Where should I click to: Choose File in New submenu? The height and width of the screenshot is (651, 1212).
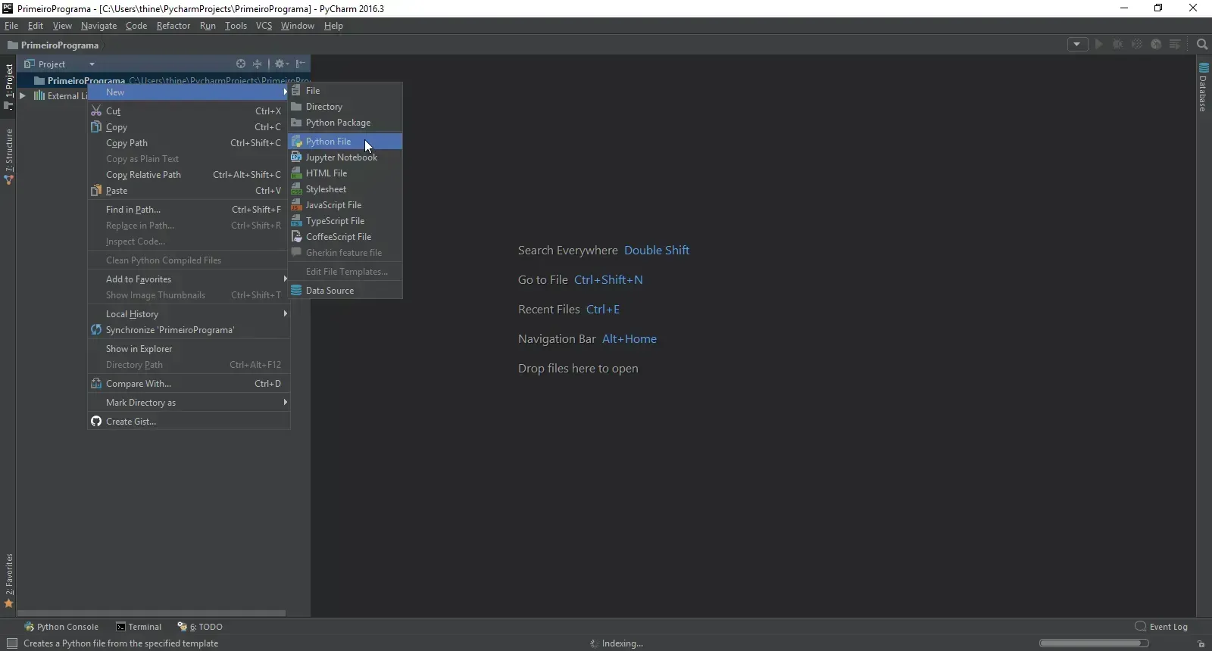coord(345,91)
